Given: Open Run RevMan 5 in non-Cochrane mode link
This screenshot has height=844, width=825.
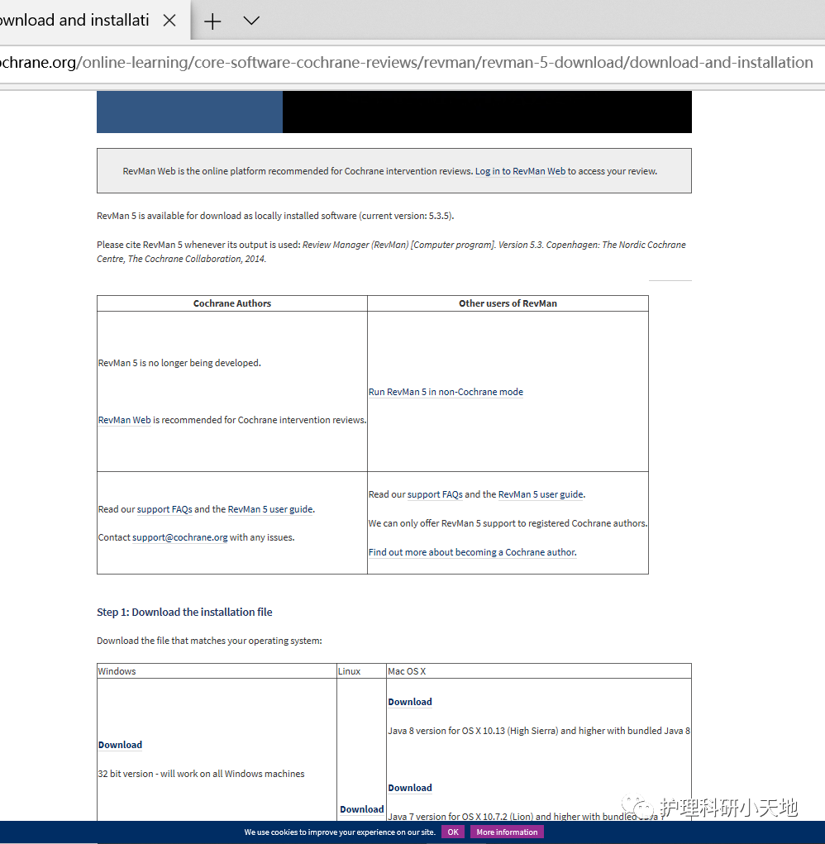Looking at the screenshot, I should pyautogui.click(x=446, y=392).
